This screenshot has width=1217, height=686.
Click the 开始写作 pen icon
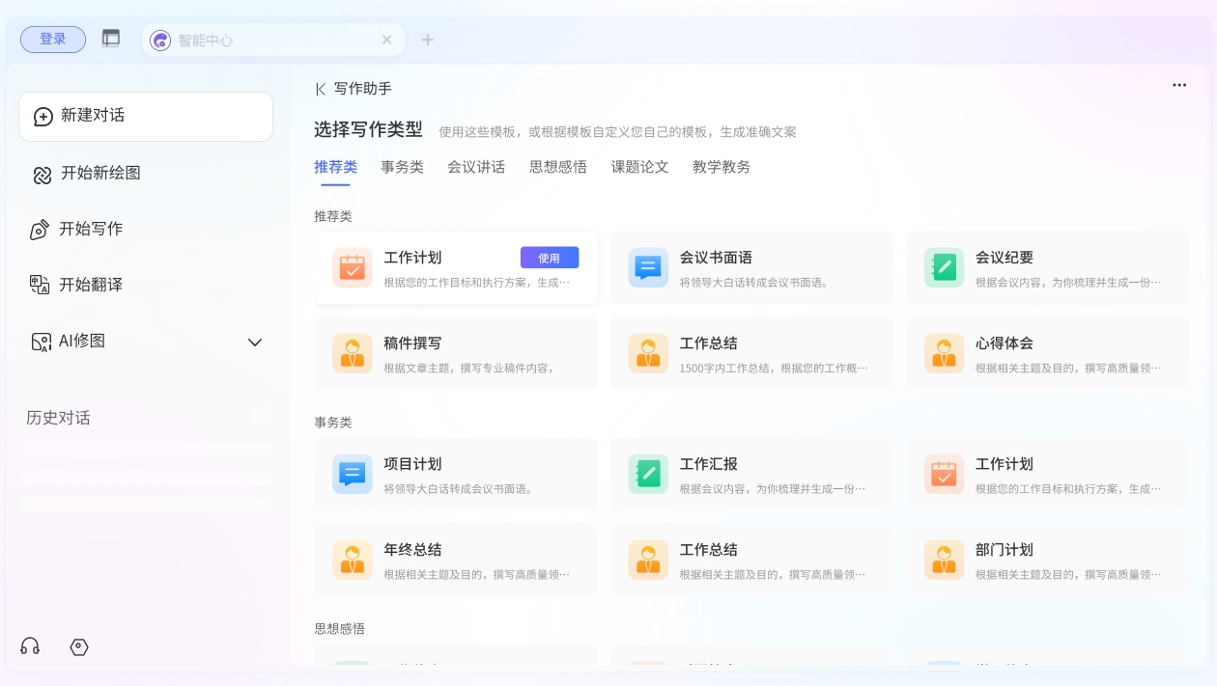40,230
